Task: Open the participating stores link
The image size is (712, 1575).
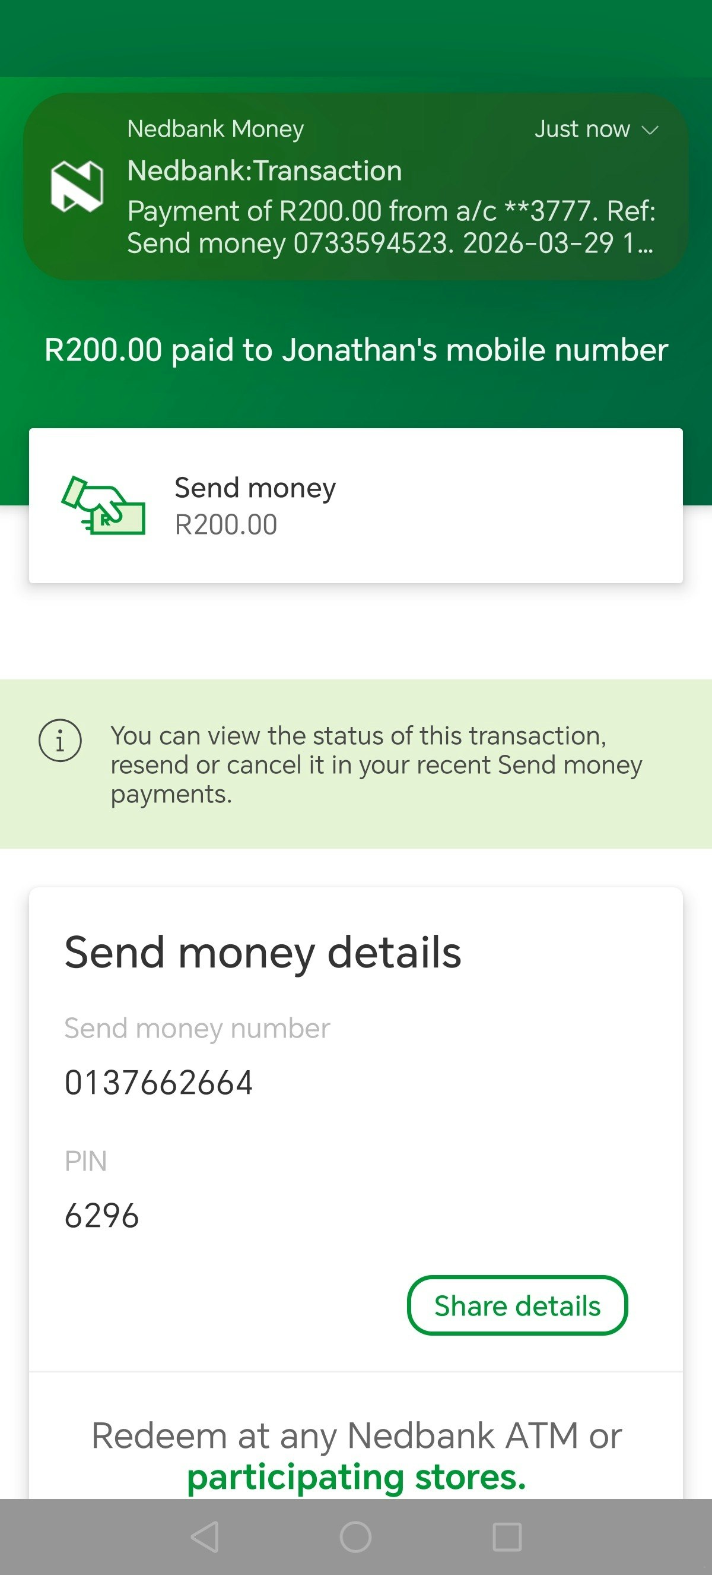Action: [356, 1477]
